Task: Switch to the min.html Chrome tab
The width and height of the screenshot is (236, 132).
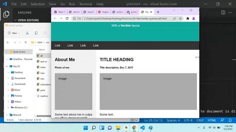Action: coord(74,12)
